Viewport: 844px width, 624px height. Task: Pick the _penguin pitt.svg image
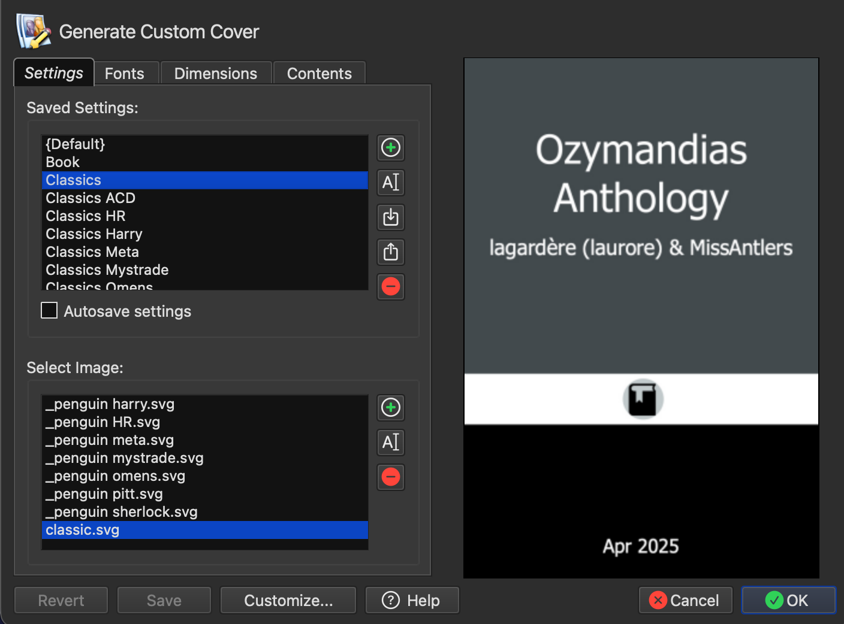(205, 494)
